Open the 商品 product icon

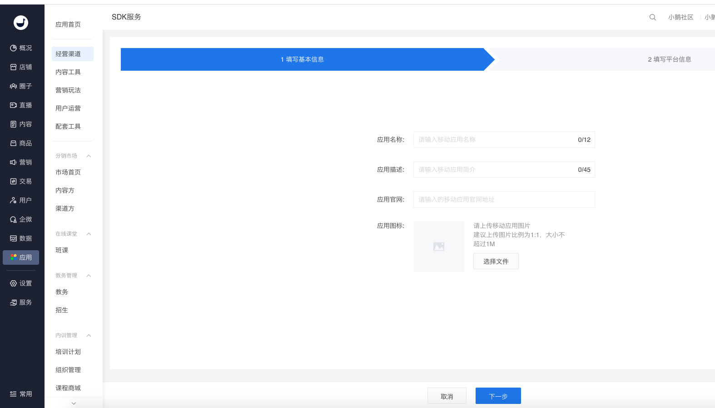click(14, 143)
